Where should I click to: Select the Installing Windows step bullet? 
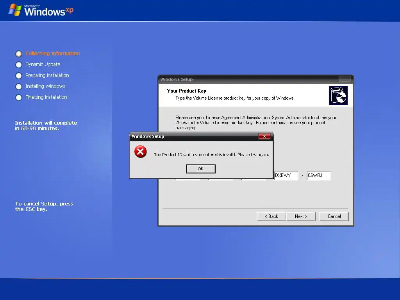[19, 87]
